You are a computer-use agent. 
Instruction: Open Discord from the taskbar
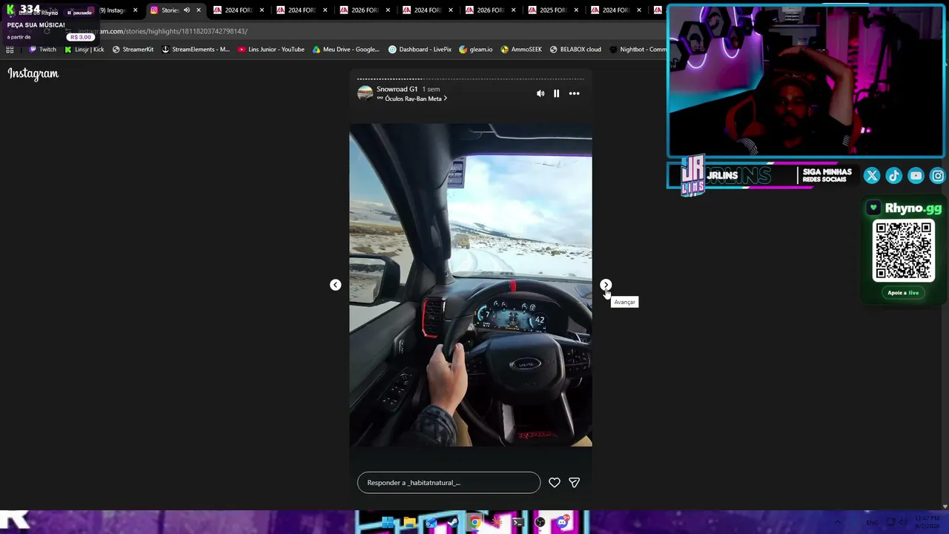pyautogui.click(x=561, y=523)
